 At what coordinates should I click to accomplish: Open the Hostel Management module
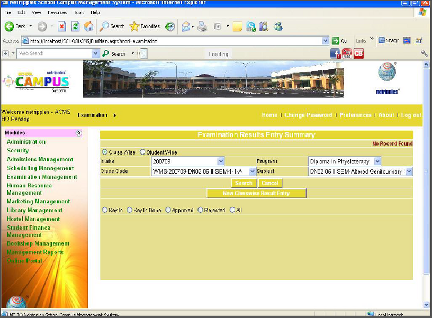[33, 219]
